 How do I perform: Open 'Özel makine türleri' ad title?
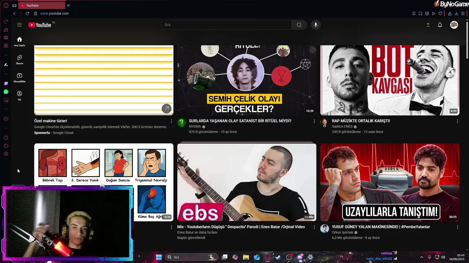pos(51,121)
